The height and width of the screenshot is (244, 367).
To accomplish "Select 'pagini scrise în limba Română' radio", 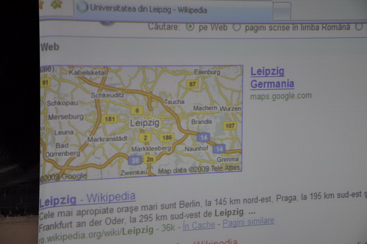I will (x=237, y=27).
